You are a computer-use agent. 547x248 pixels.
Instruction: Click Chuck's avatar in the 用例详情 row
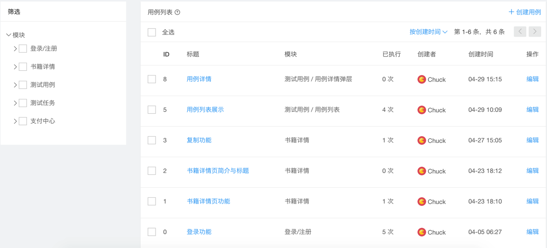[422, 79]
